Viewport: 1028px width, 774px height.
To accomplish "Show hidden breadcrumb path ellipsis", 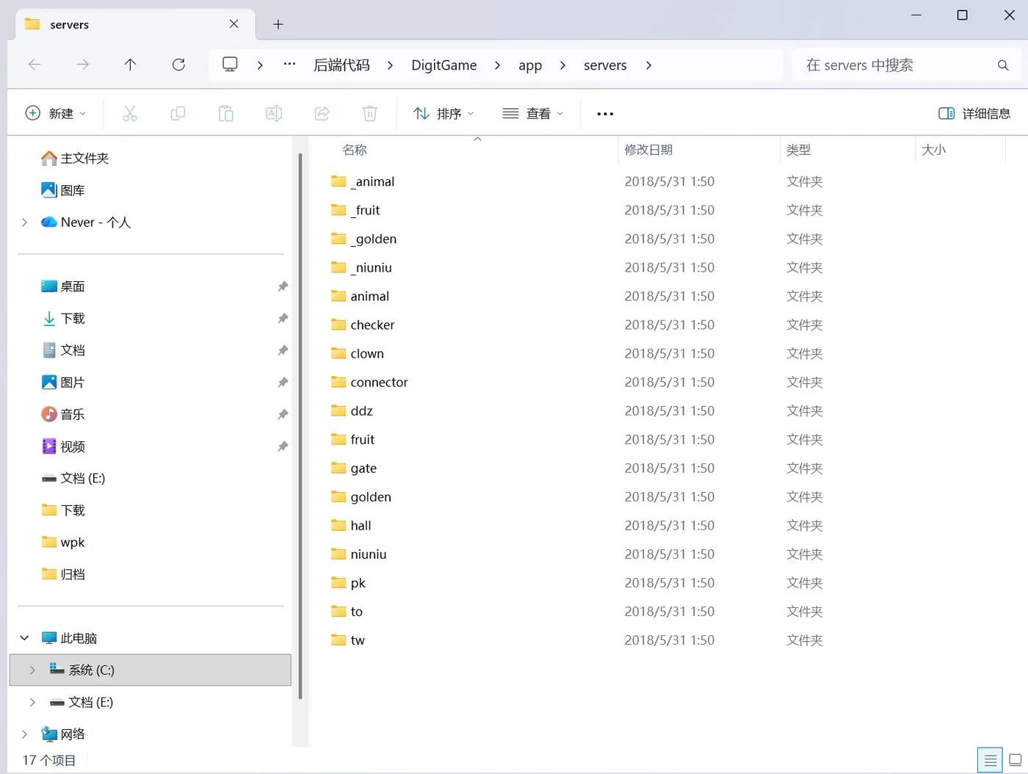I will pyautogui.click(x=289, y=65).
